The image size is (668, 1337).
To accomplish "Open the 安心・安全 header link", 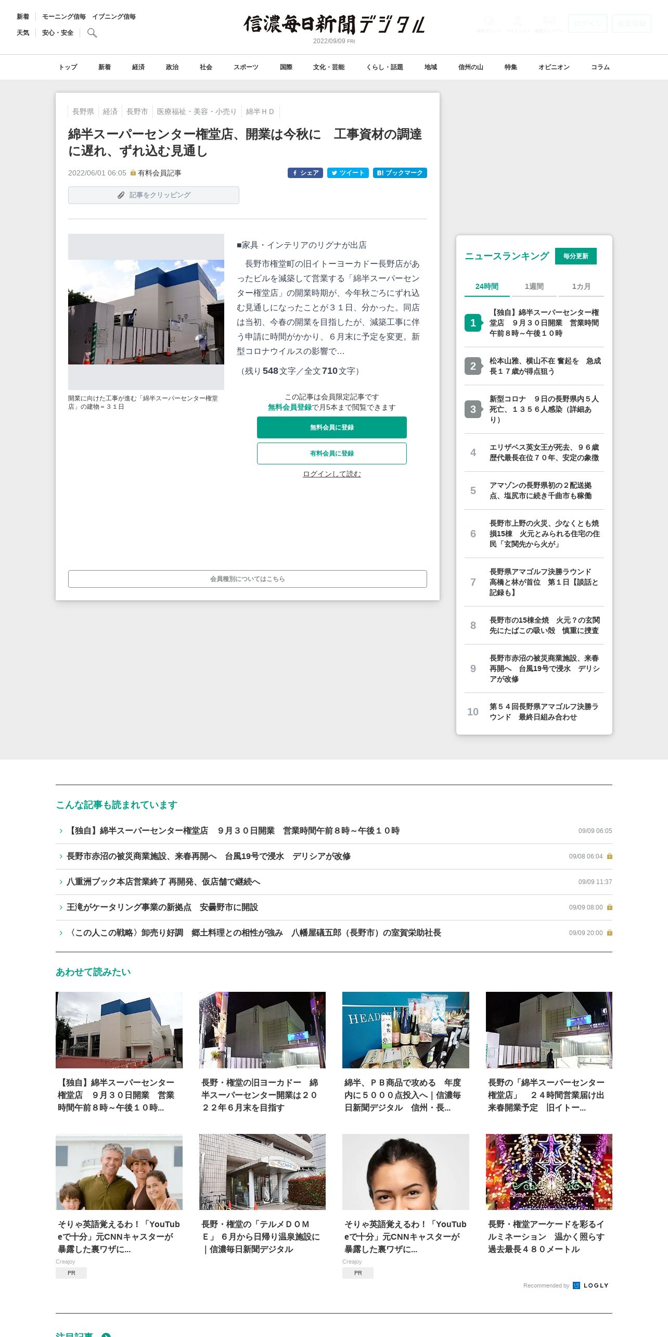I will click(58, 33).
